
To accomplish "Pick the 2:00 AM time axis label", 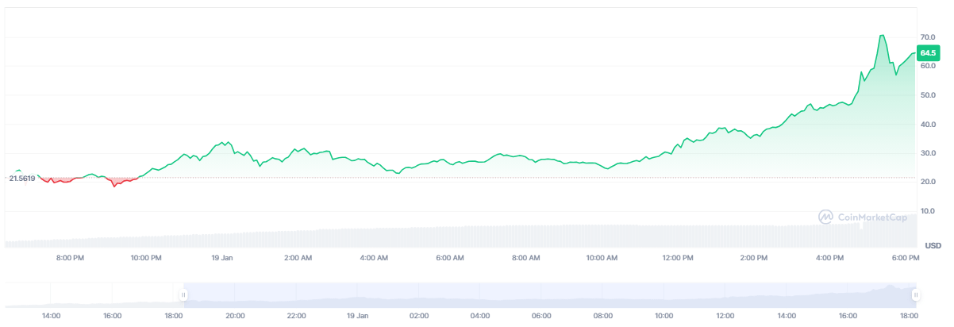I will pos(298,258).
